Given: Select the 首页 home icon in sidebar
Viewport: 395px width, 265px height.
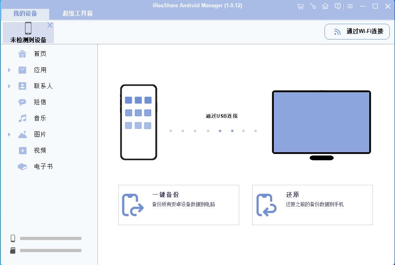Looking at the screenshot, I should [x=22, y=54].
